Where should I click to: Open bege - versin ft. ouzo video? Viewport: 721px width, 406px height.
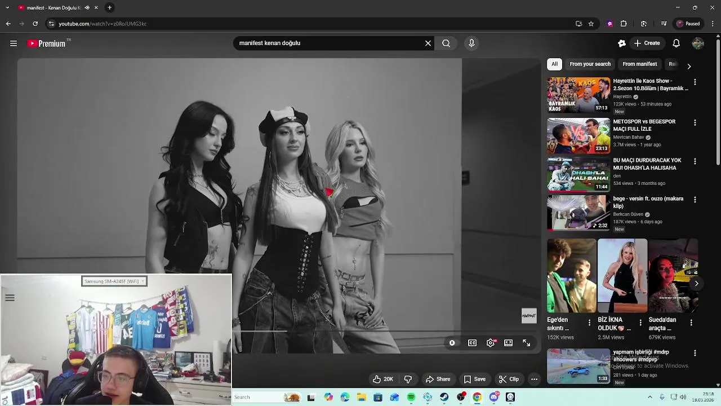(578, 213)
